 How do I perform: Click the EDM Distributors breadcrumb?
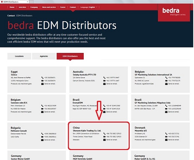point(24,15)
